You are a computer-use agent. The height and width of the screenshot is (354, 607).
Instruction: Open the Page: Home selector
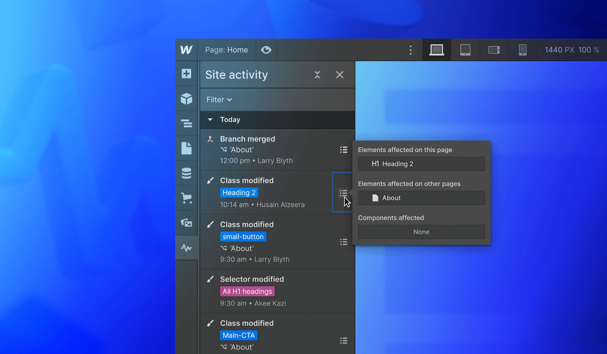pyautogui.click(x=226, y=50)
